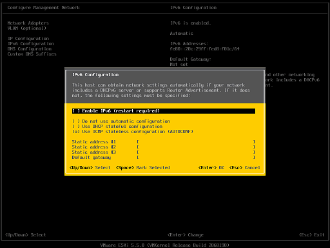The height and width of the screenshot is (248, 330).
Task: Click the Static address #2 field
Action: [196, 147]
